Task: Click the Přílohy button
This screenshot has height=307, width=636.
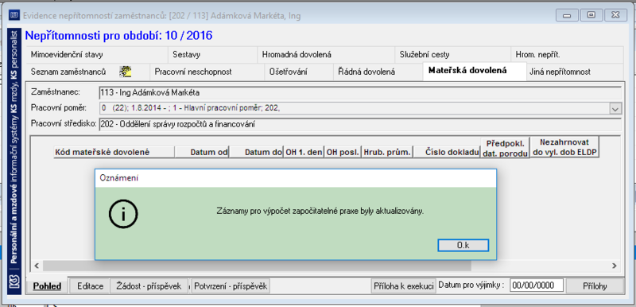Action: pyautogui.click(x=595, y=286)
